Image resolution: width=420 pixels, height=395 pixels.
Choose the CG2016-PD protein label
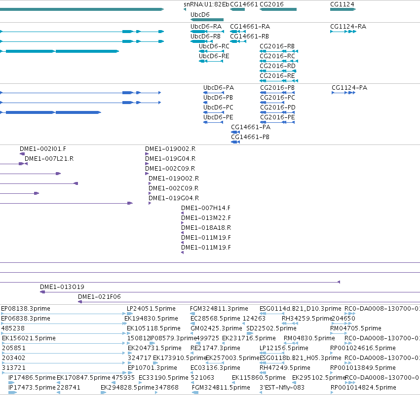coord(278,108)
